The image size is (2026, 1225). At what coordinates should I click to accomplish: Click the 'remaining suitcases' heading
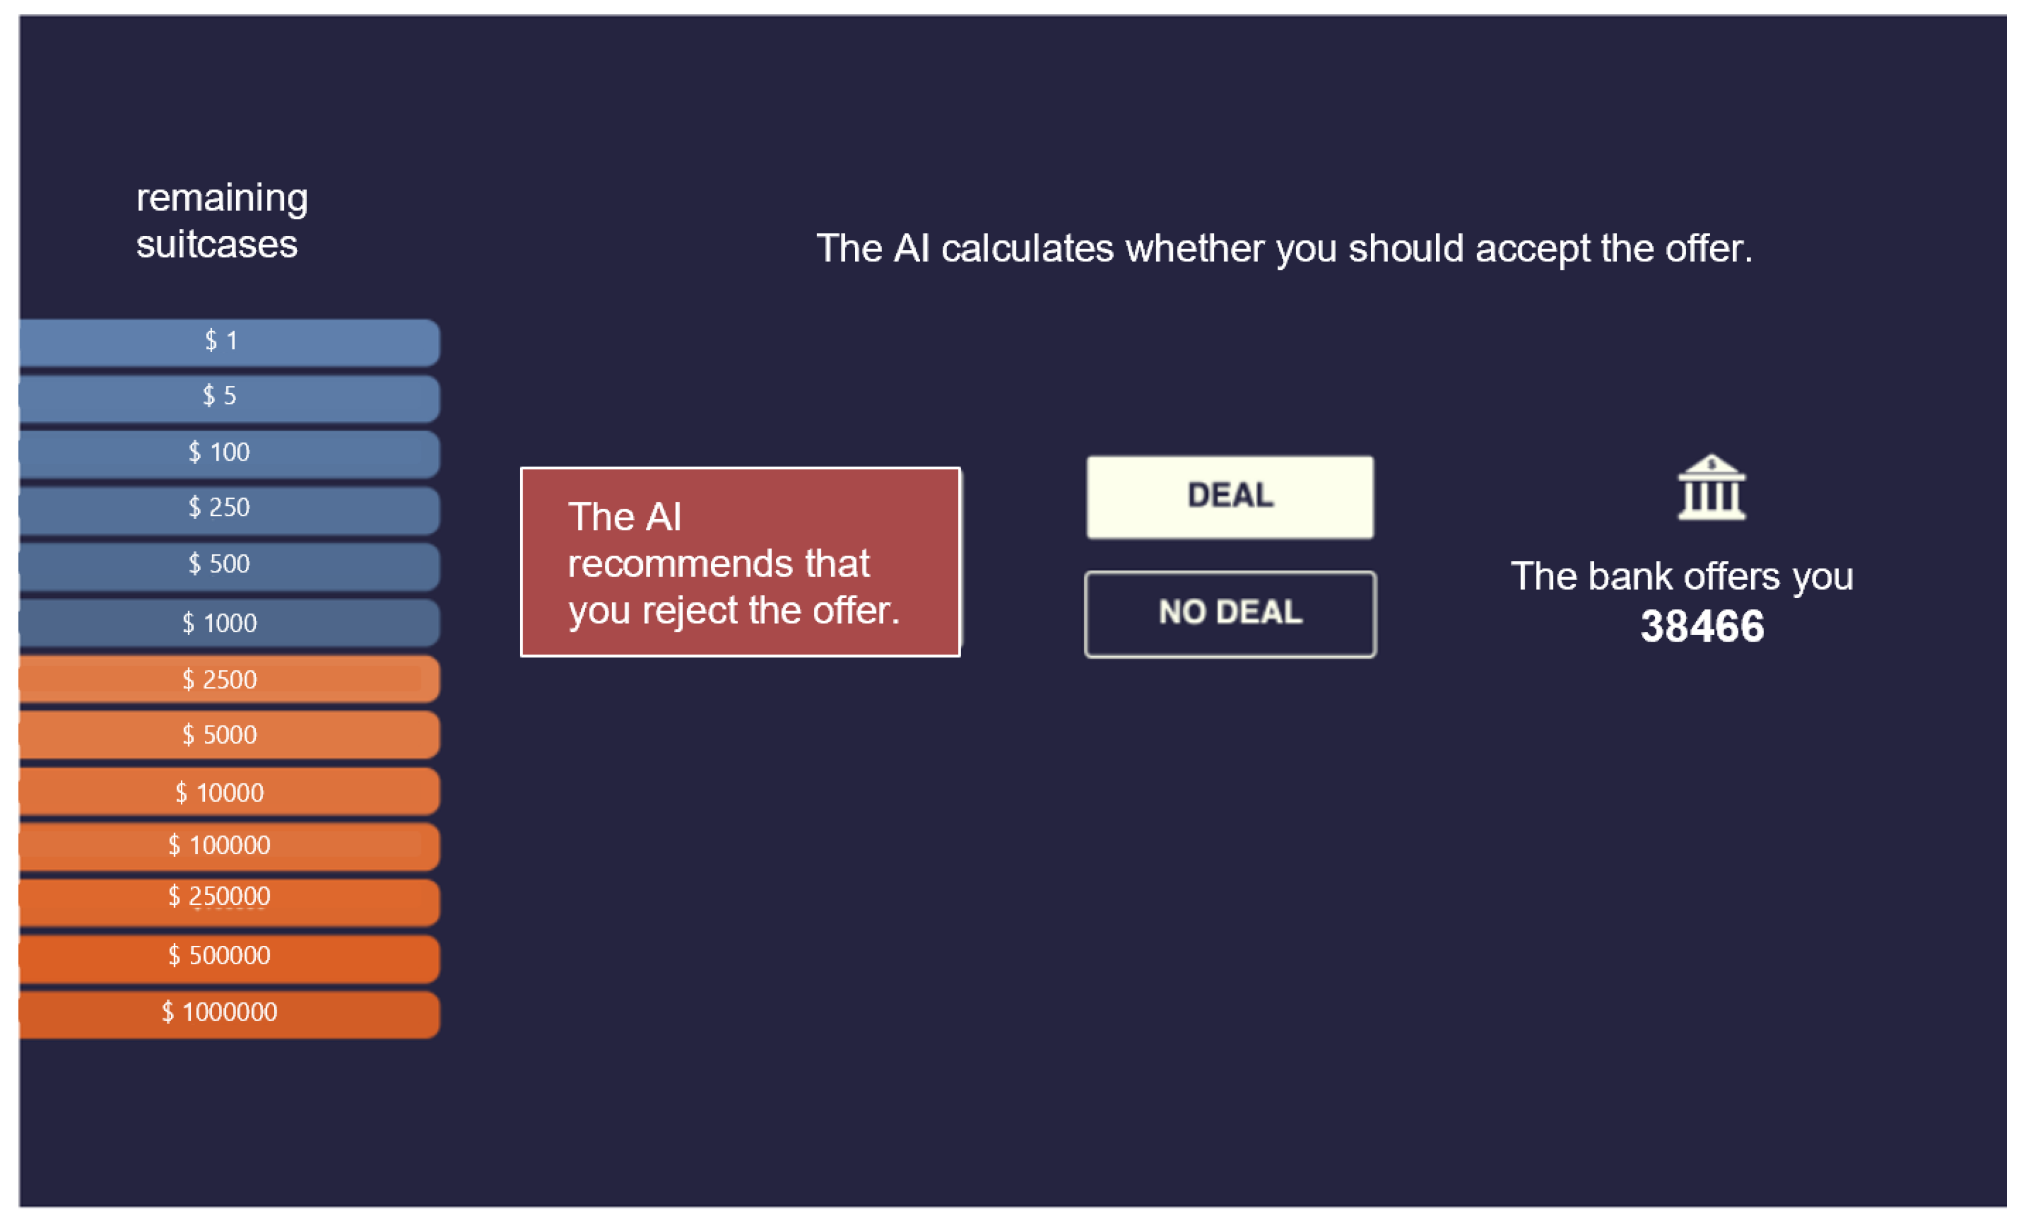pyautogui.click(x=221, y=220)
